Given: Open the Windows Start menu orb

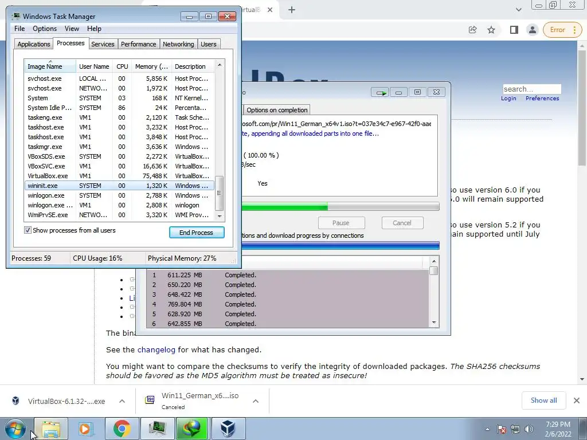Looking at the screenshot, I should coord(15,429).
